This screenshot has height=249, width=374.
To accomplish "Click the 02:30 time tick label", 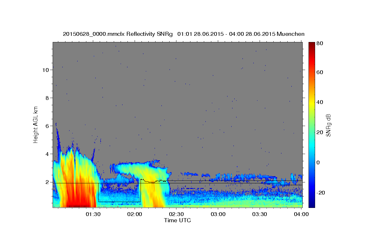I will click(176, 214).
